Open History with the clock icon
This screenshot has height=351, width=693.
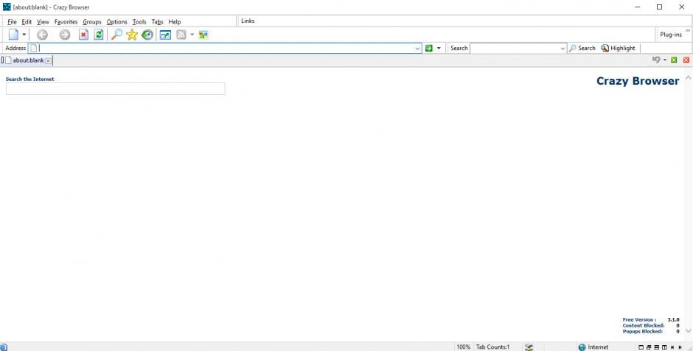(x=147, y=35)
